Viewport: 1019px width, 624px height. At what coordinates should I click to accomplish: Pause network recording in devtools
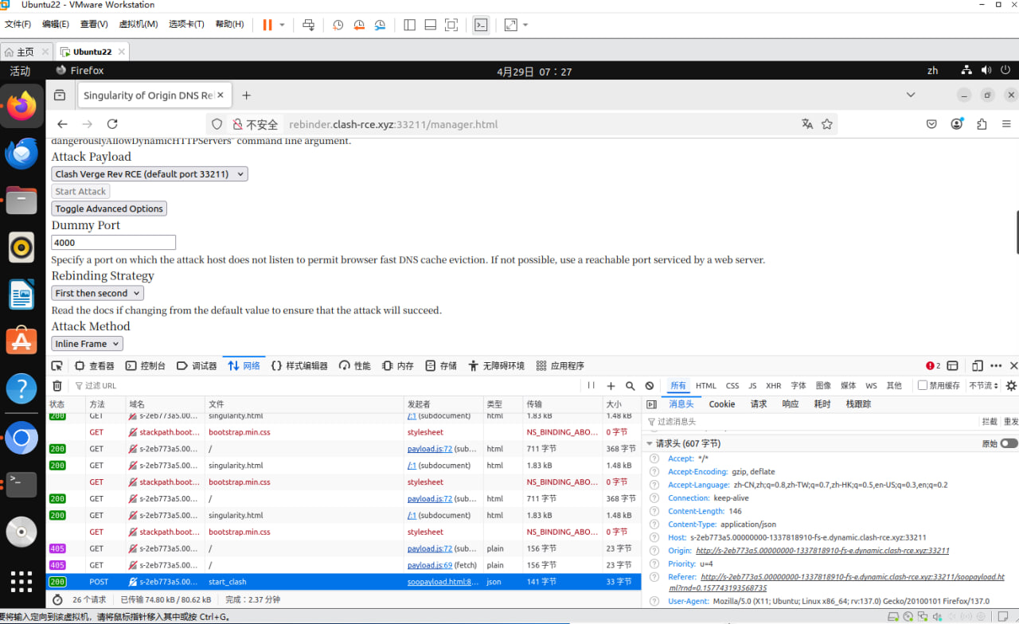591,386
